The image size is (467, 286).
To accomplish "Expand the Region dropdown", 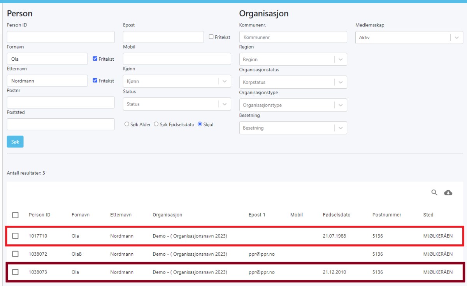I will tap(293, 60).
